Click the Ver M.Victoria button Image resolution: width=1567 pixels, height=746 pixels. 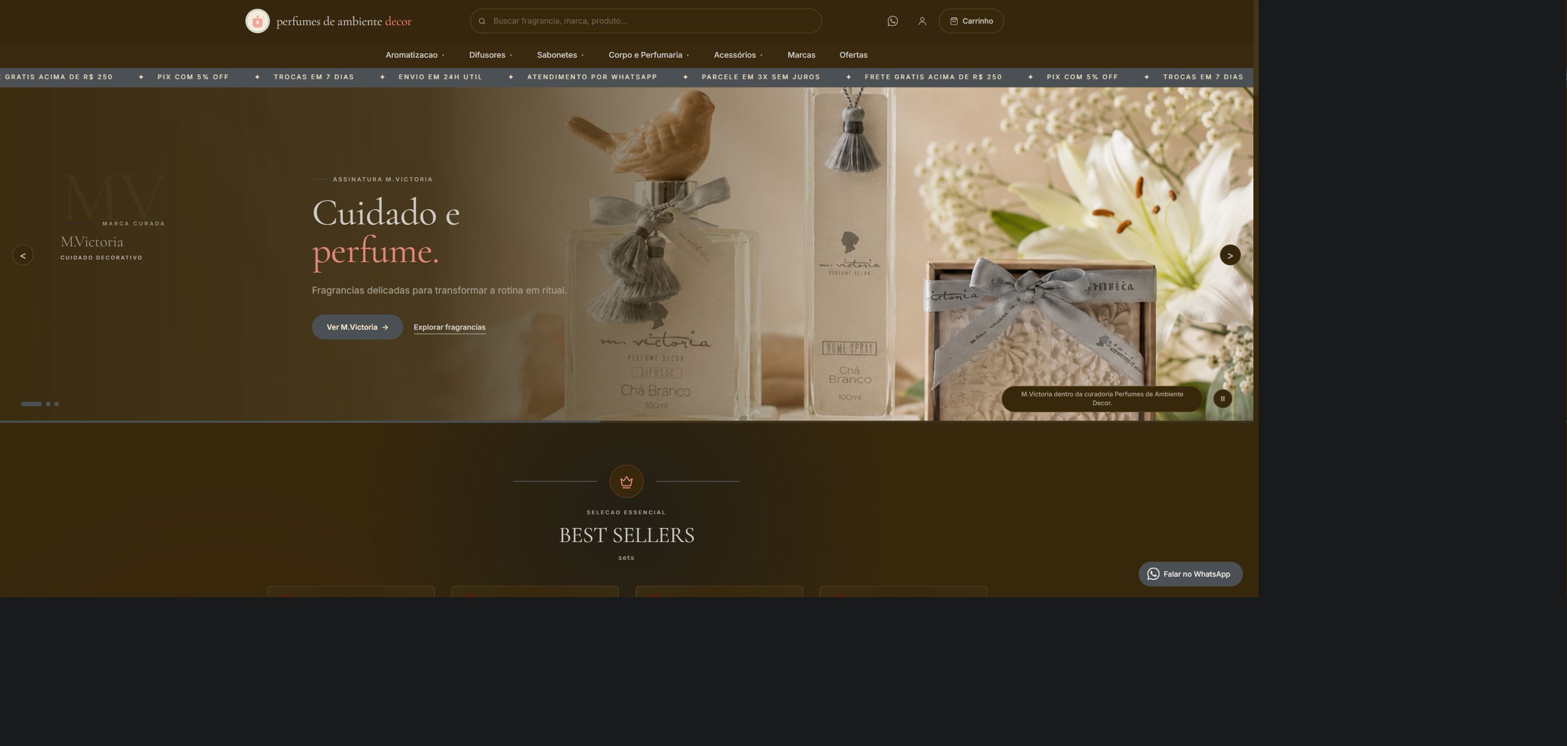coord(357,327)
